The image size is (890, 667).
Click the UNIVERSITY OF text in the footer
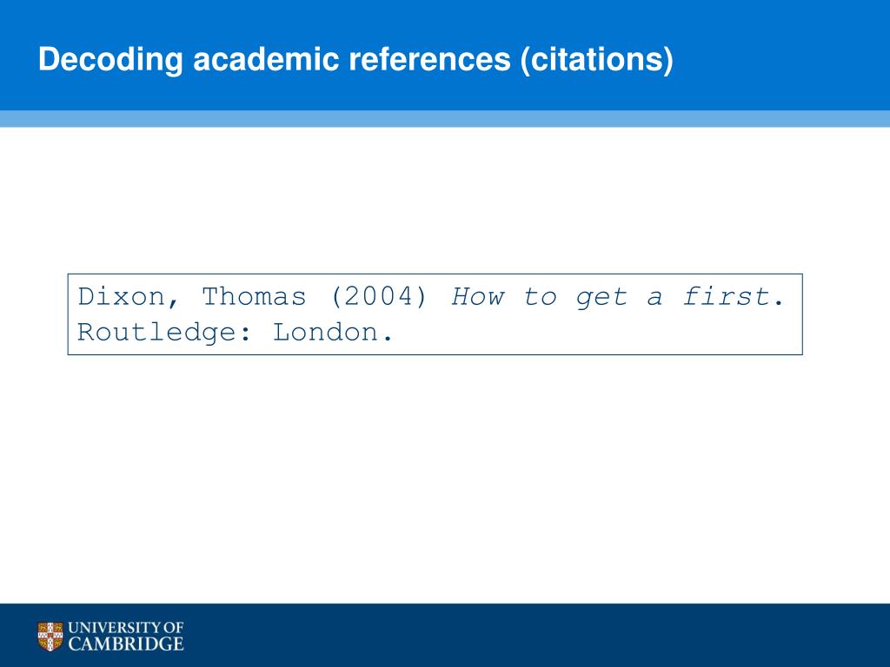point(126,628)
